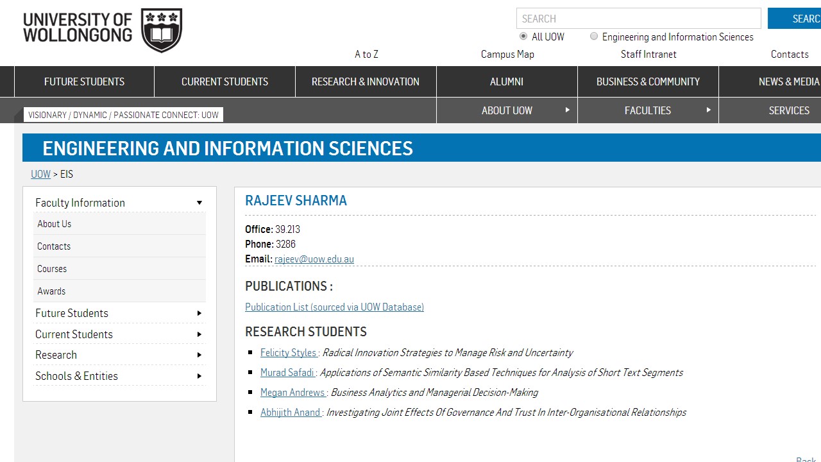The height and width of the screenshot is (462, 821).
Task: Open Publication List sourced via UOW Database
Action: click(x=334, y=307)
